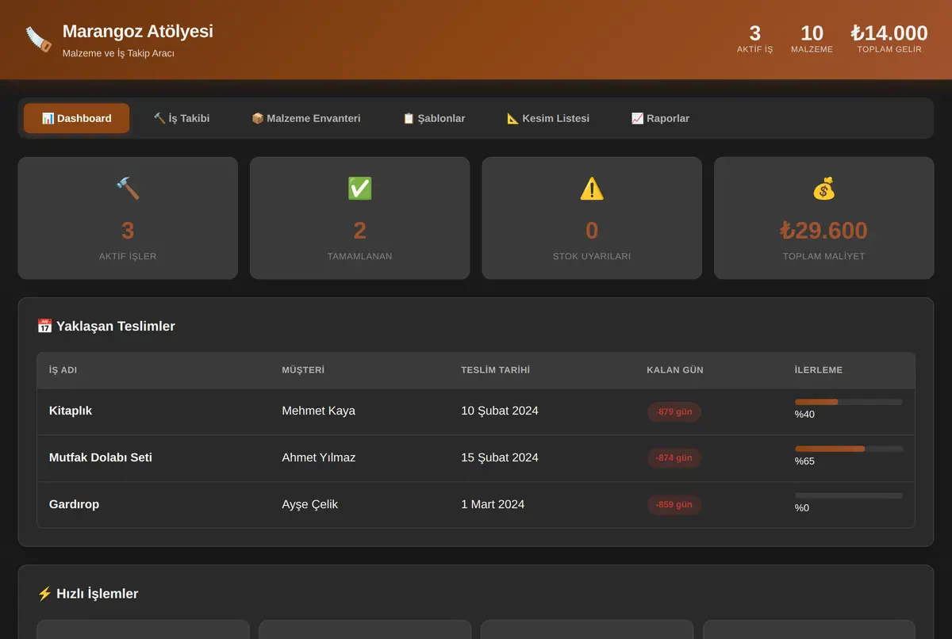The image size is (952, 639).
Task: Click the warning triangle icon above Stok Uyarıları
Action: (x=592, y=188)
